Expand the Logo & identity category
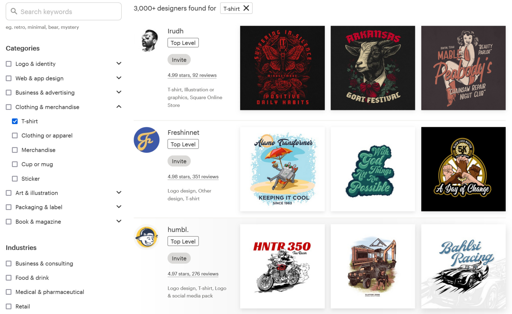Image resolution: width=512 pixels, height=314 pixels. [x=119, y=63]
